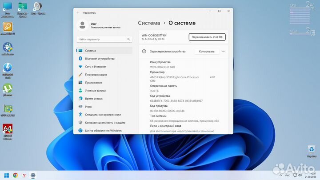Open Учетные записи settings page
This screenshot has width=320, height=180.
(x=95, y=91)
